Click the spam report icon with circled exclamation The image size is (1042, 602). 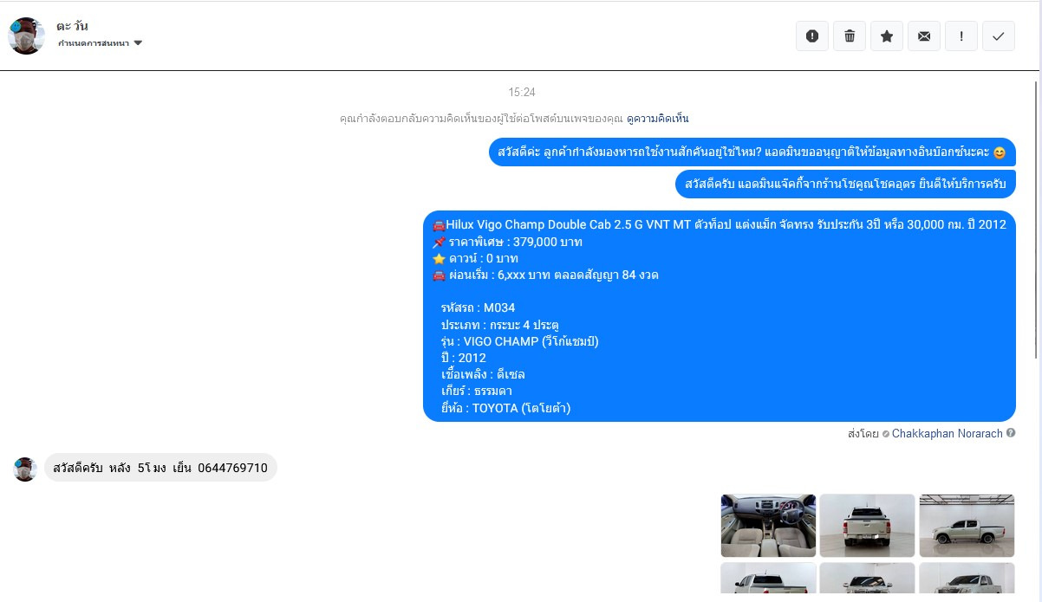812,36
